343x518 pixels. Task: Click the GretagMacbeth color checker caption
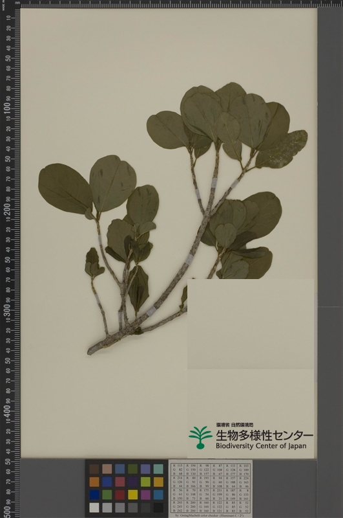pos(211,515)
